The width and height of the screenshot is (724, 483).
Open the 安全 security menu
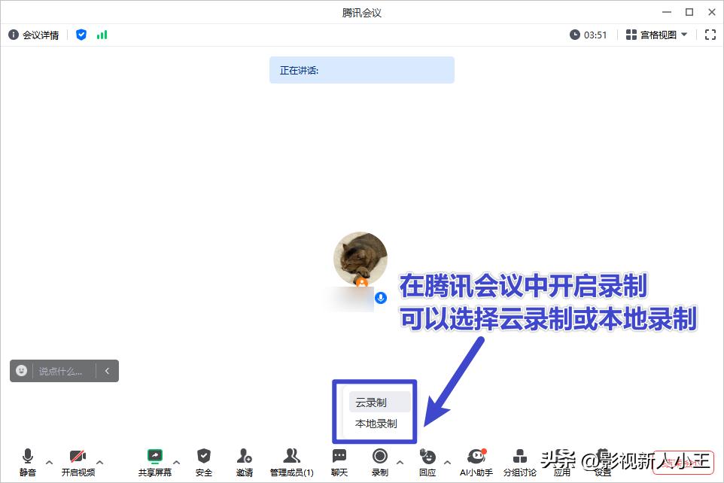[x=204, y=462]
